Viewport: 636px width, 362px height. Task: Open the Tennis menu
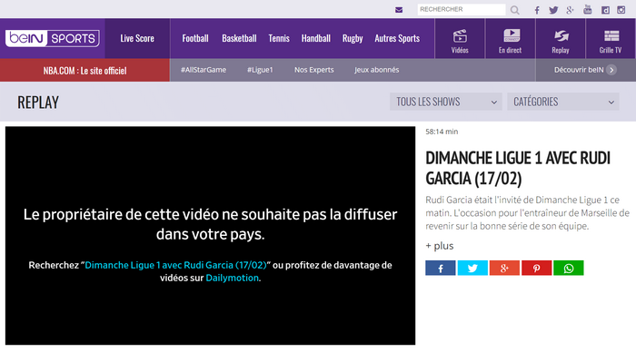[x=279, y=38]
